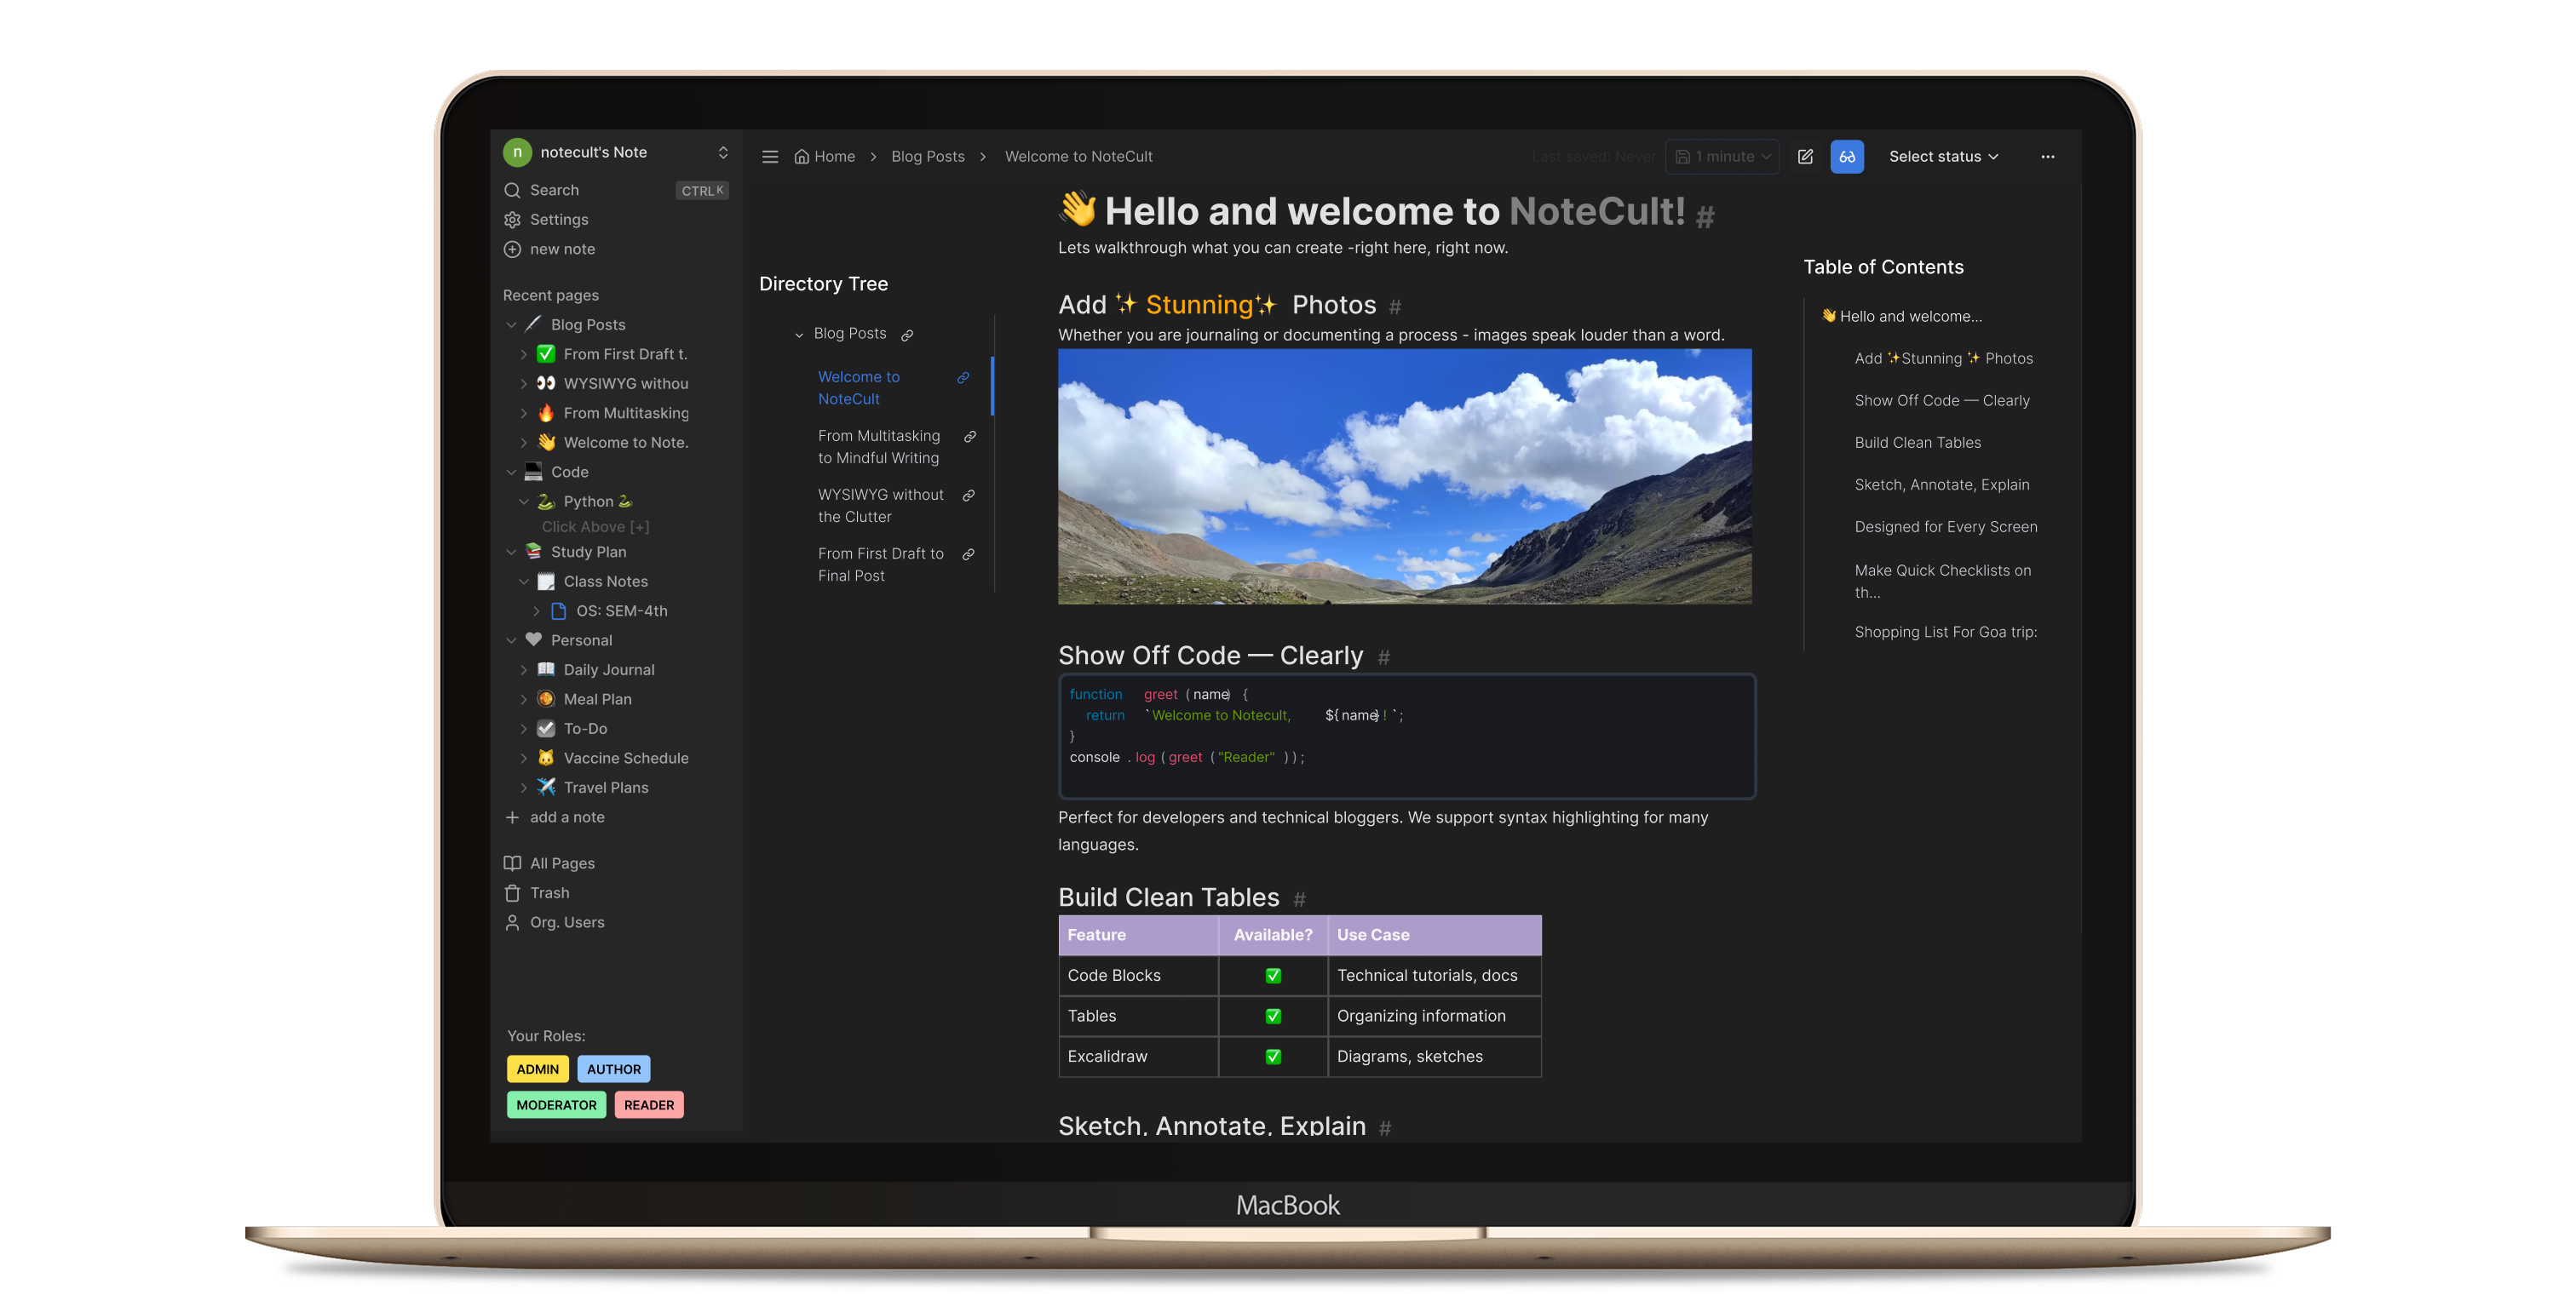The width and height of the screenshot is (2576, 1301).
Task: Click the Search magnifier icon
Action: click(512, 190)
